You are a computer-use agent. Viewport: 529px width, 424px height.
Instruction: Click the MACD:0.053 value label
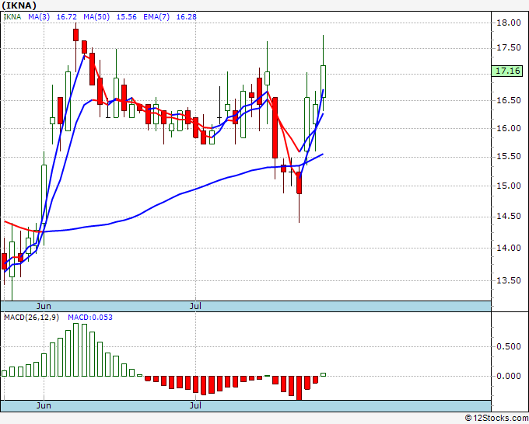pos(90,318)
